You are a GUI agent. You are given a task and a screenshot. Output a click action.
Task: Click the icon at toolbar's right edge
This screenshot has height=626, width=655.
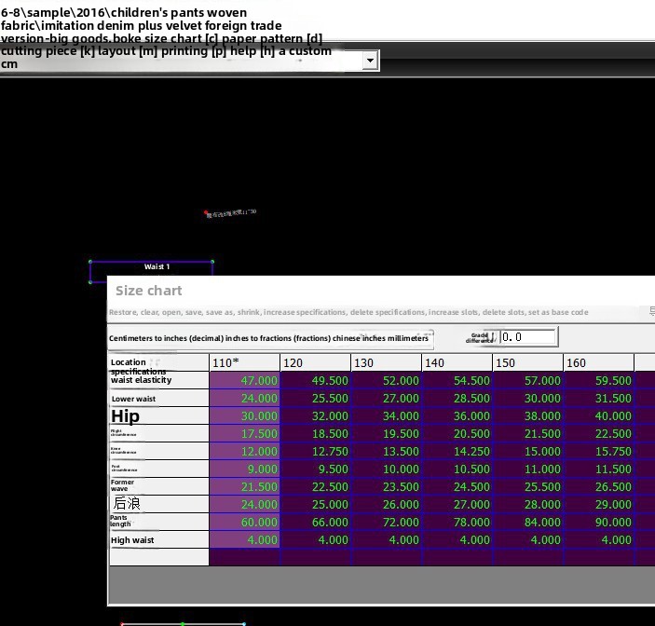pyautogui.click(x=651, y=312)
